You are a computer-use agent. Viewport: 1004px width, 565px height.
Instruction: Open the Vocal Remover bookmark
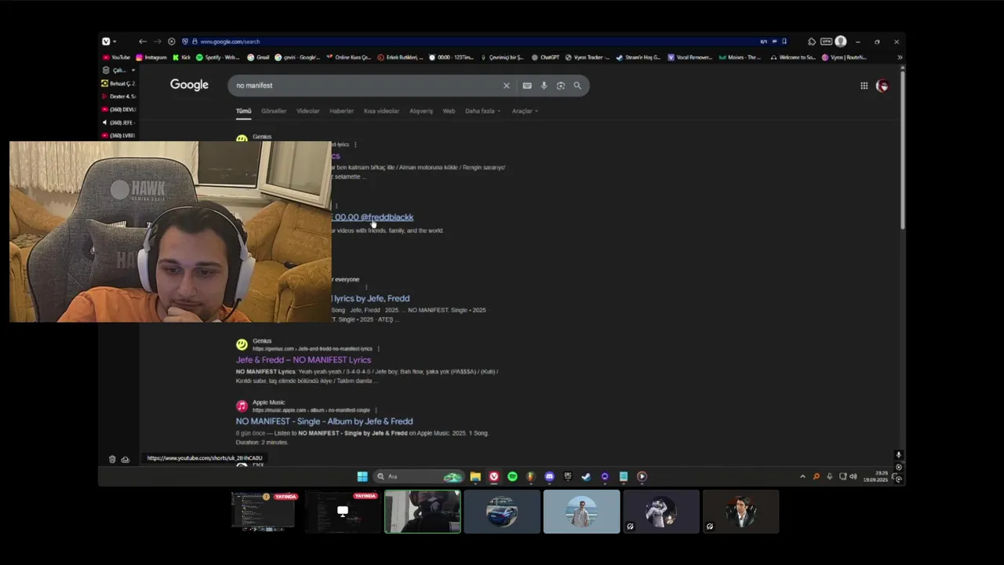689,57
